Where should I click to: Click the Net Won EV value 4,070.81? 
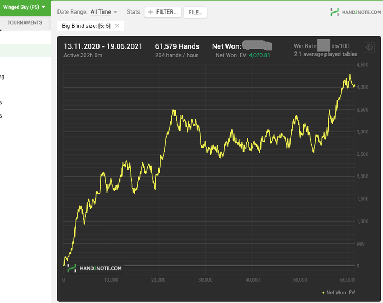click(x=259, y=55)
